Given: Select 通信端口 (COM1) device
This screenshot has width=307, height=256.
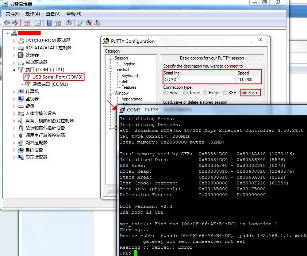Looking at the screenshot, I should click(50, 84).
